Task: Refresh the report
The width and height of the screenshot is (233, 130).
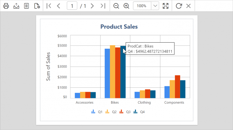Action: (179, 6)
